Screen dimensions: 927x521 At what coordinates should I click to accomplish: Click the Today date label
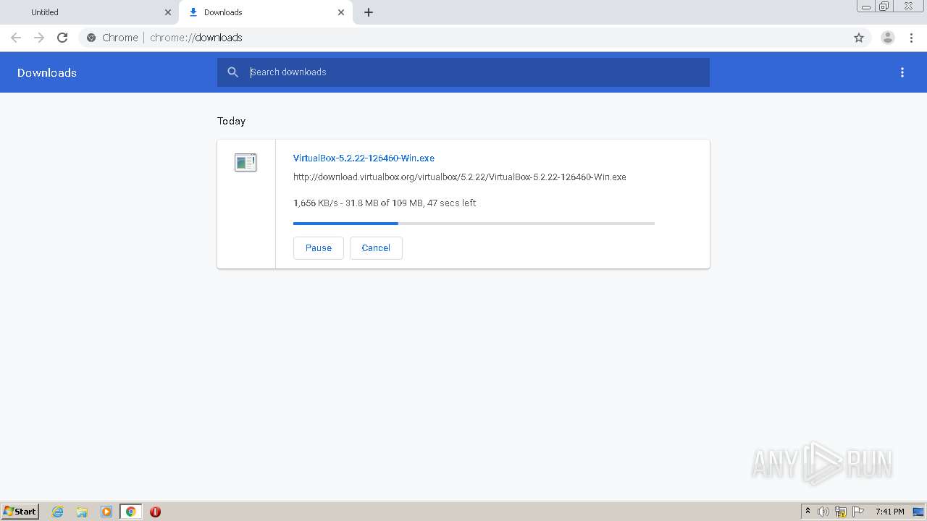(232, 121)
